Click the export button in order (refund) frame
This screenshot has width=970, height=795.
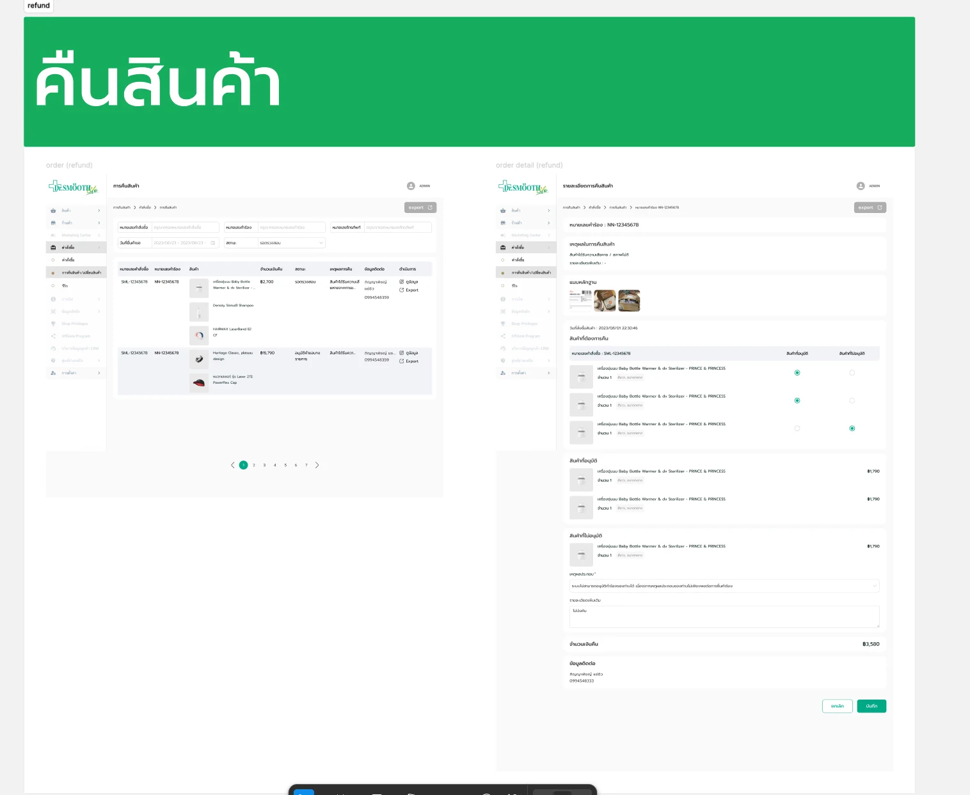[420, 207]
